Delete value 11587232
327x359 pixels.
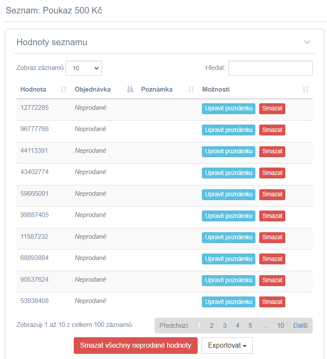[x=272, y=237]
